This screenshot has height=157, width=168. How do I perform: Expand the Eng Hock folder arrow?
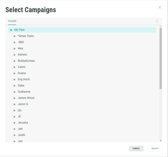[15, 79]
